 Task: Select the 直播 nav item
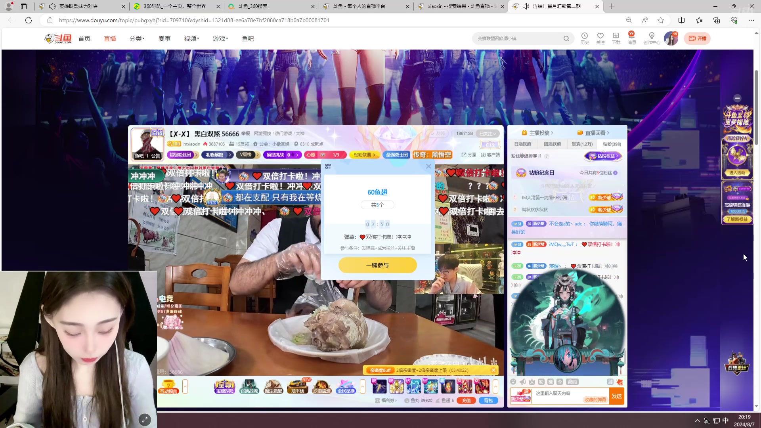click(x=110, y=38)
